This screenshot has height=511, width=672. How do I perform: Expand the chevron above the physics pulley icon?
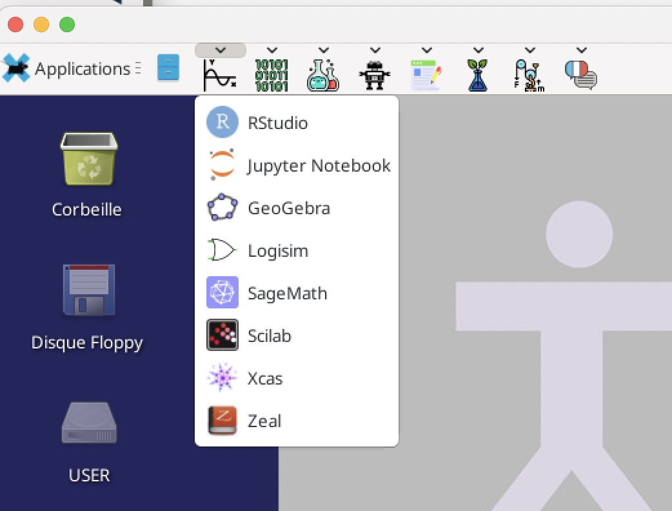click(x=529, y=50)
